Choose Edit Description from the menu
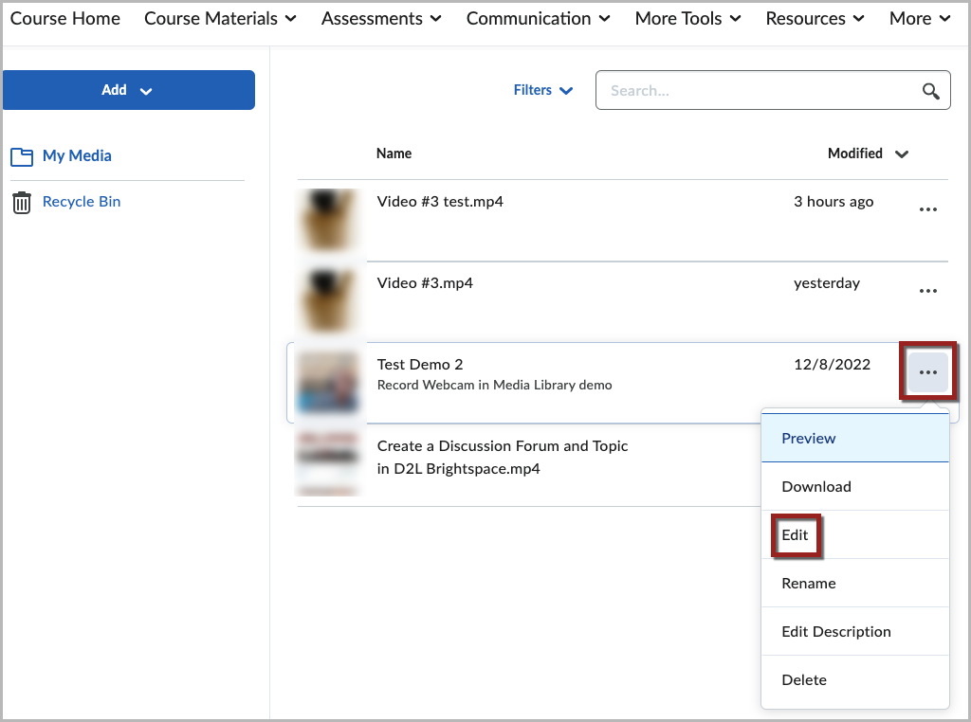The height and width of the screenshot is (722, 971). (855, 631)
